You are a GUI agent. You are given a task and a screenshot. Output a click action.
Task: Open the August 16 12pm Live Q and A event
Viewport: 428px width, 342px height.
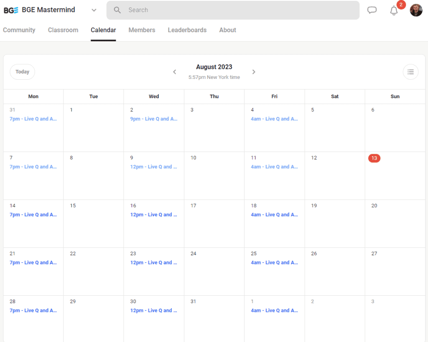point(154,215)
